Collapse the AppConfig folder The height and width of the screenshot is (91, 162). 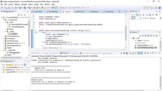[x=4, y=50]
